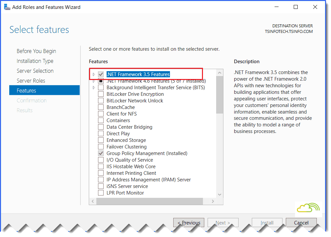331x237 pixels.
Task: Enable the Failover Clustering feature
Action: (x=100, y=146)
